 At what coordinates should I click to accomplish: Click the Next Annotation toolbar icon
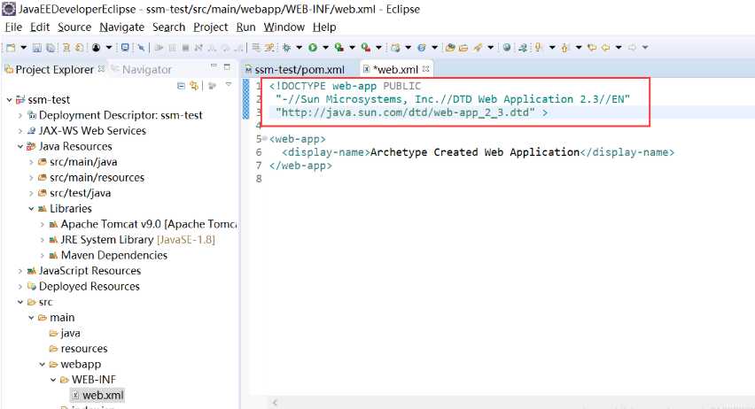coord(538,47)
